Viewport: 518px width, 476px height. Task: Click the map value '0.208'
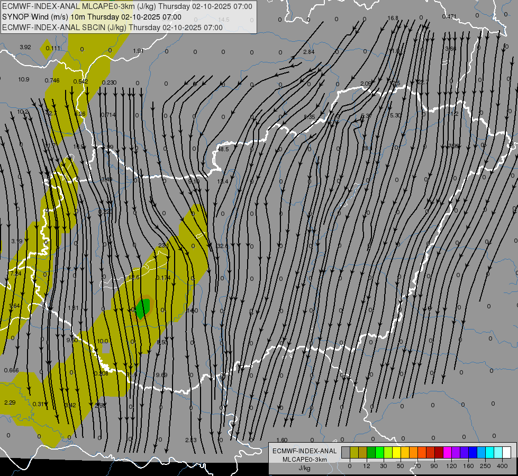pyautogui.click(x=101, y=373)
